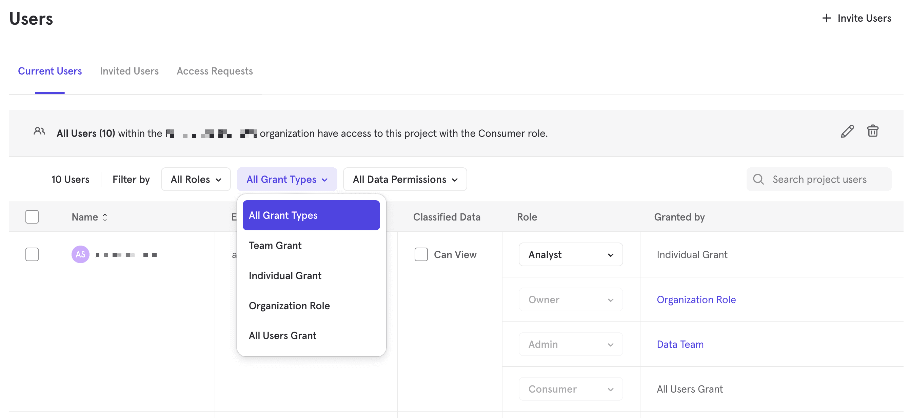Expand the All Data Permissions dropdown
This screenshot has height=418, width=910.
(x=405, y=179)
